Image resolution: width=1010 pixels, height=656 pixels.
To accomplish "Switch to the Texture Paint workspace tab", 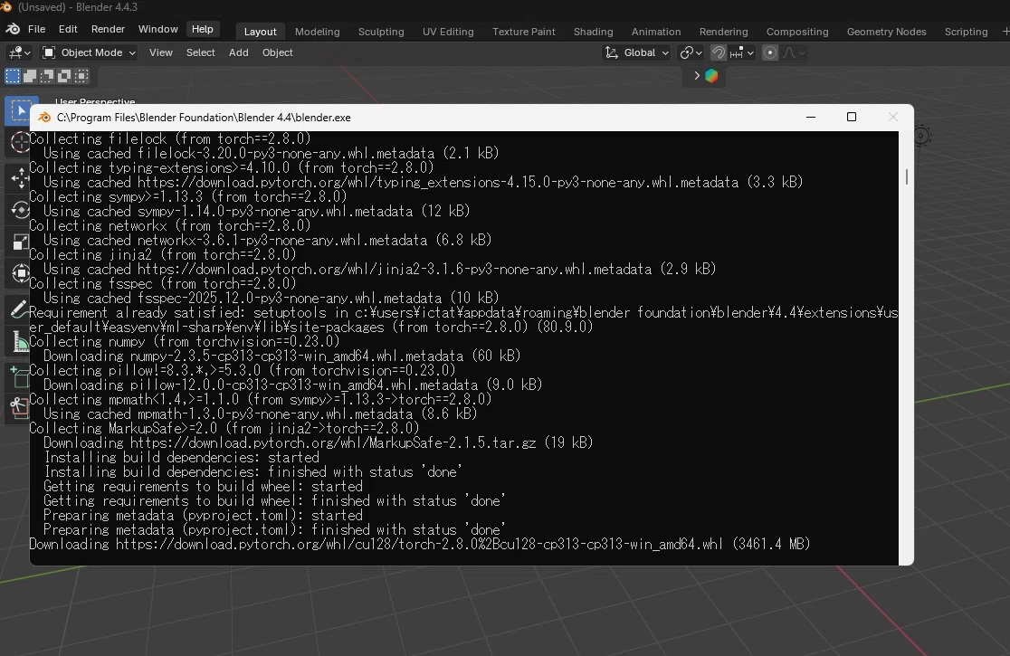I will pyautogui.click(x=524, y=32).
